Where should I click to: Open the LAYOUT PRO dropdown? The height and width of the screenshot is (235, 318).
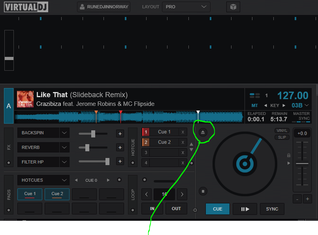[186, 7]
